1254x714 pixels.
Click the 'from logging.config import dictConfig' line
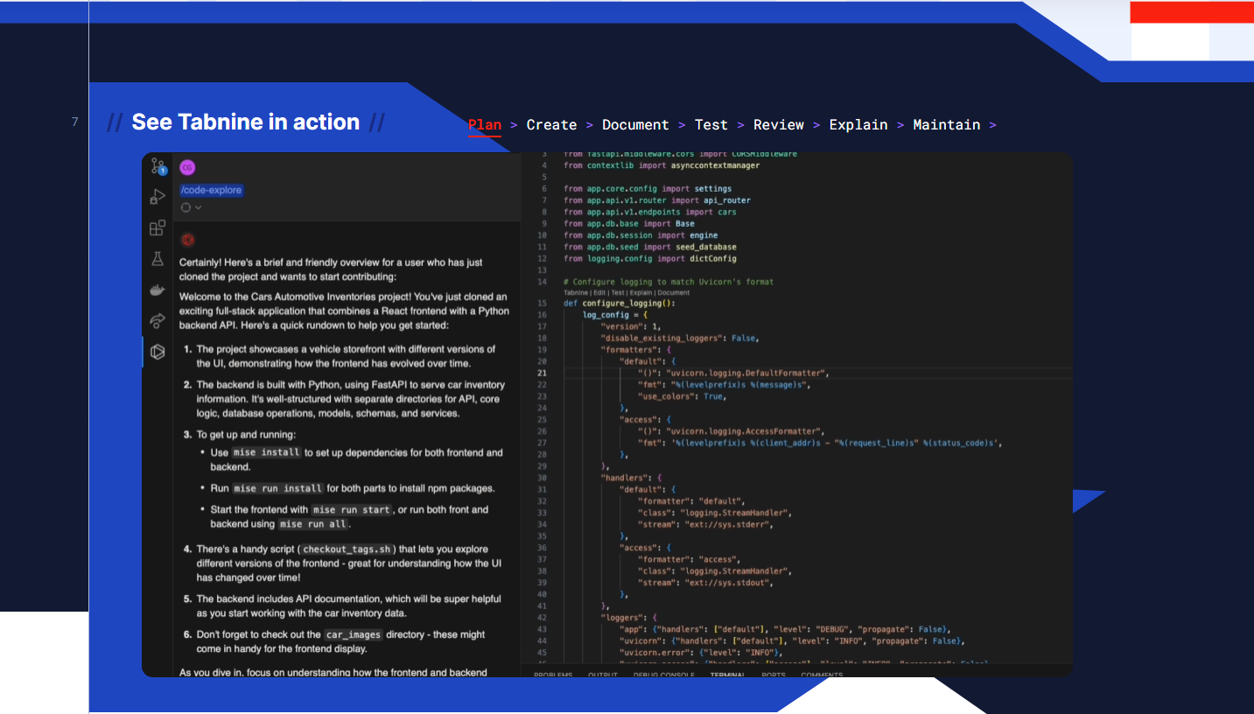tap(650, 258)
